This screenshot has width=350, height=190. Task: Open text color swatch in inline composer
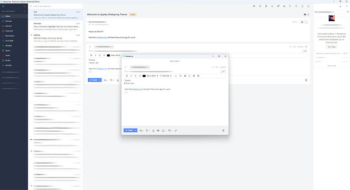(x=109, y=55)
